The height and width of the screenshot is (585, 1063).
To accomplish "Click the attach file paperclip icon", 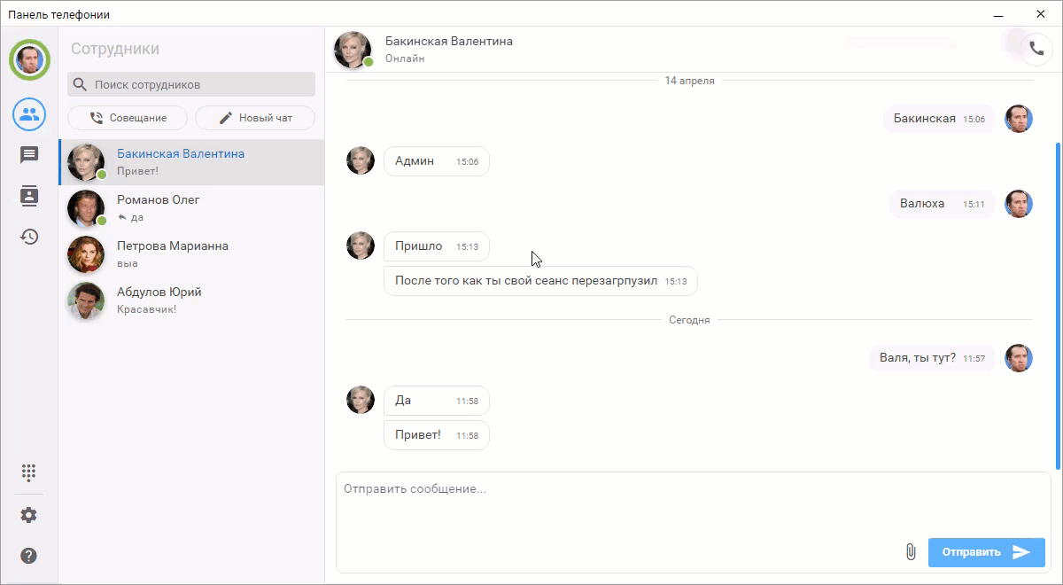I will 910,552.
